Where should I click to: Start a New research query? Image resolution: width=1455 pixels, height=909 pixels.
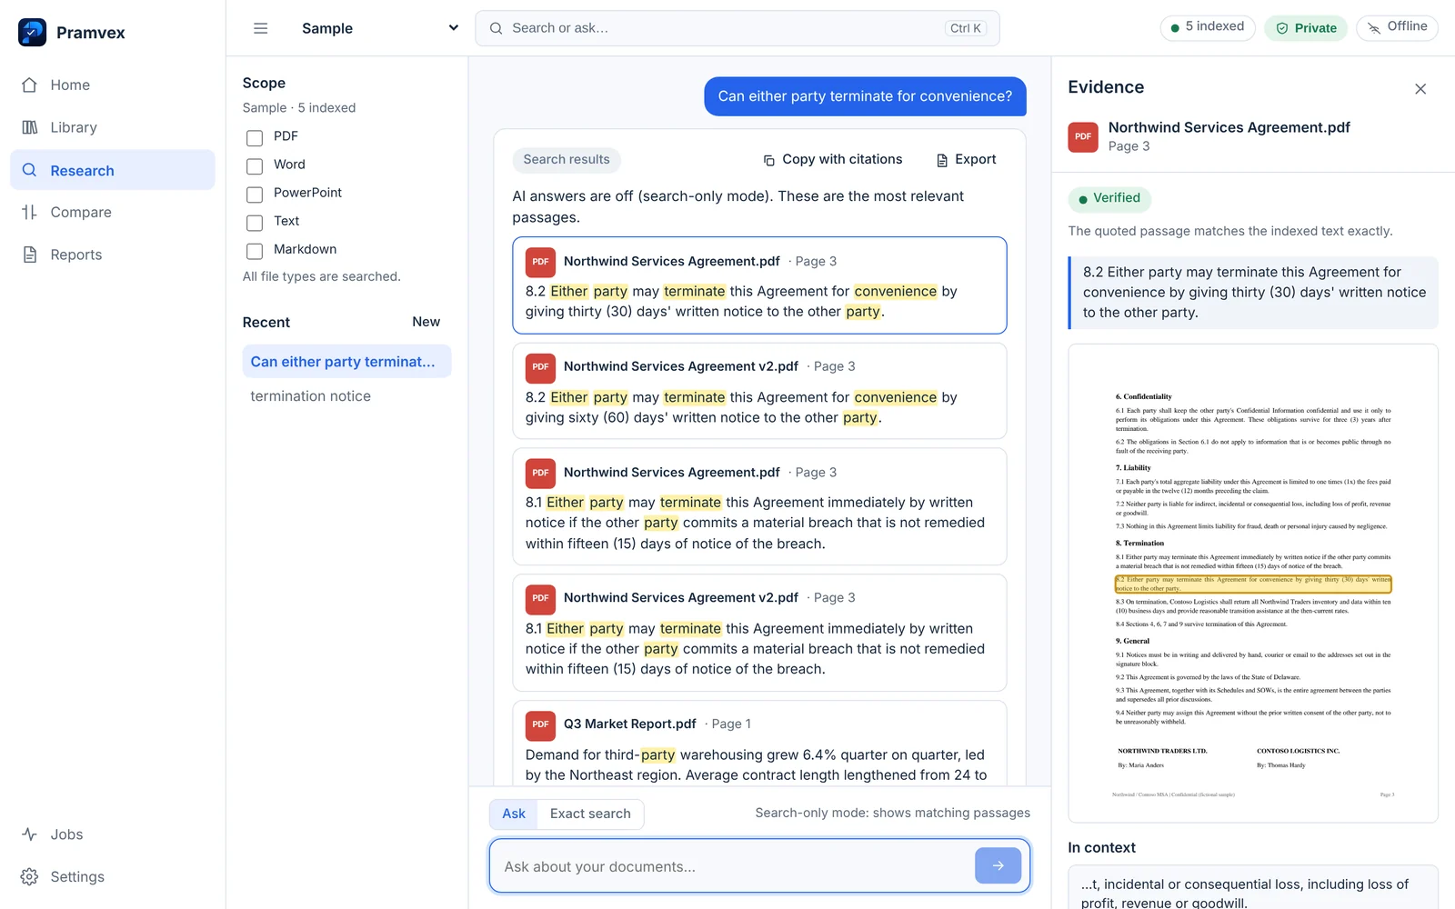[x=426, y=322]
